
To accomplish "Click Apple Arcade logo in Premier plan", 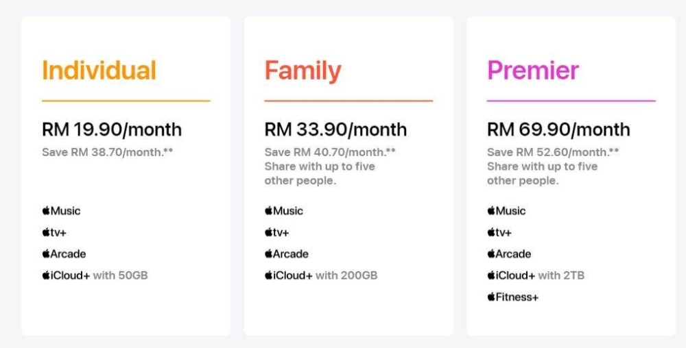I will click(509, 253).
